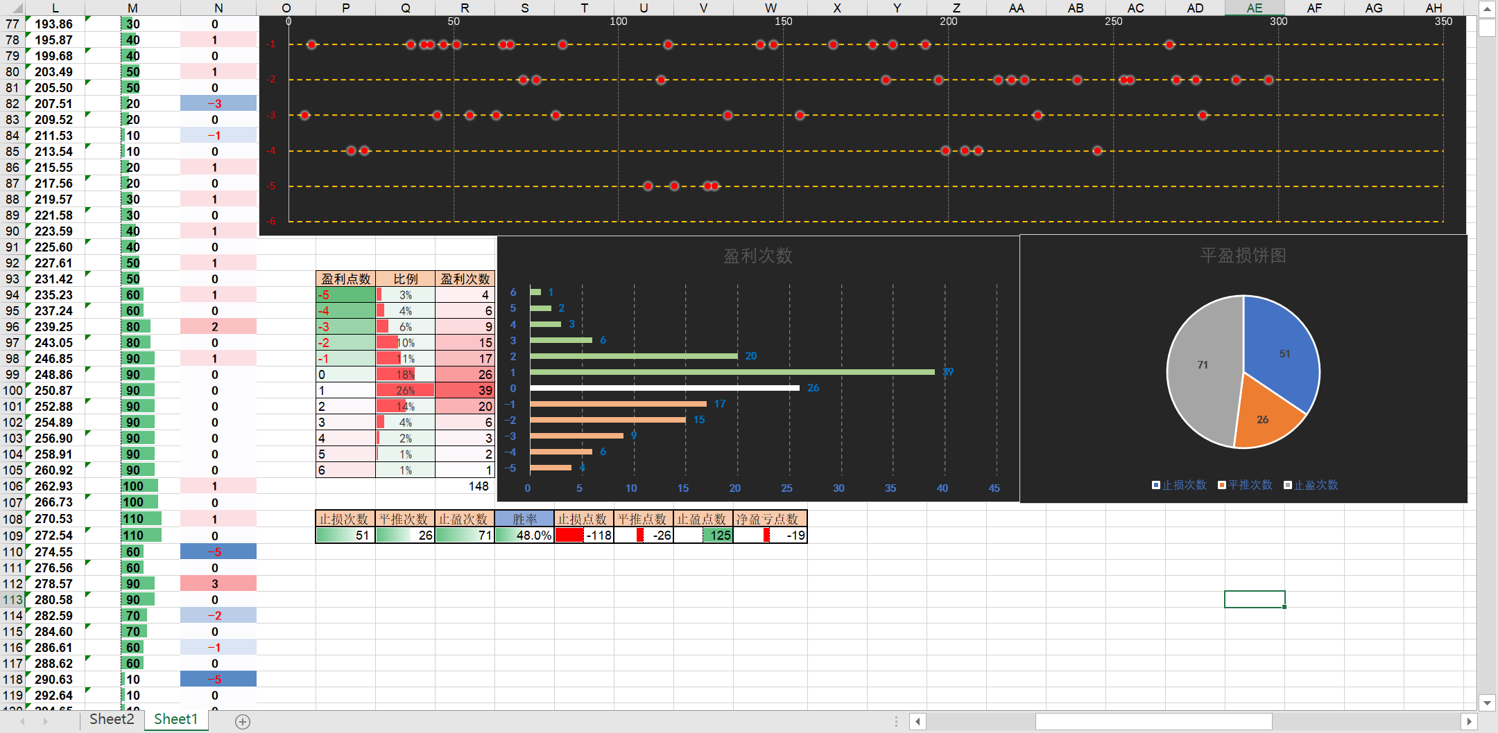This screenshot has height=733, width=1498.
Task: Select column AE header
Action: tap(1255, 8)
